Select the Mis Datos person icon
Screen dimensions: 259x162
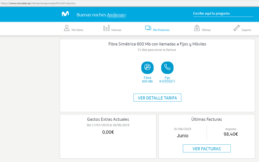coord(67,28)
